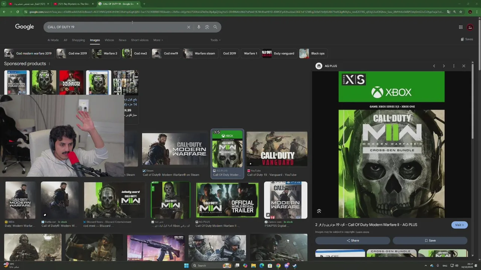Select the Warfare 2 suggestion chip
481x270 pixels.
tap(105, 53)
